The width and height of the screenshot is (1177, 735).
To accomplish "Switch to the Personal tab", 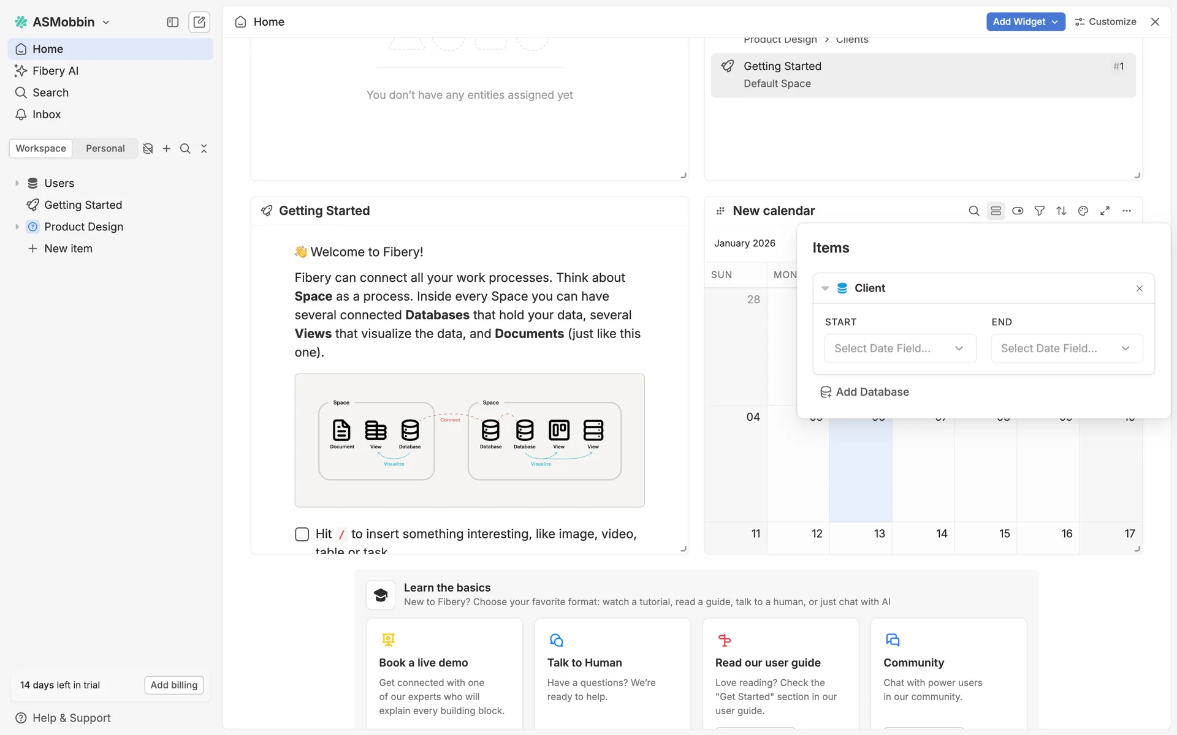I will click(105, 148).
